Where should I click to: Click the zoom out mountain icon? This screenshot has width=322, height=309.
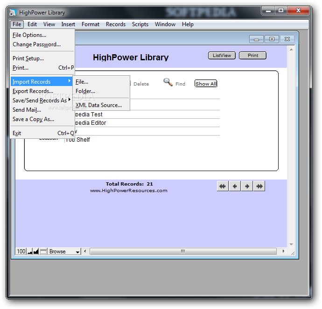(30, 252)
